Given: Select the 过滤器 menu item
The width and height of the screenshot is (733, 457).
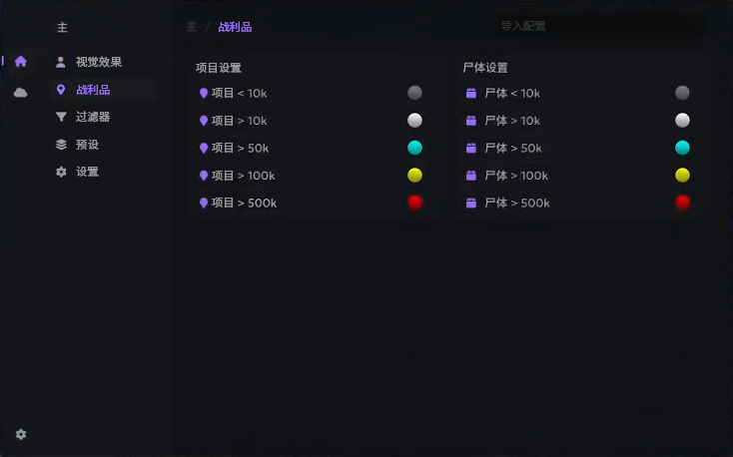Looking at the screenshot, I should click(93, 117).
